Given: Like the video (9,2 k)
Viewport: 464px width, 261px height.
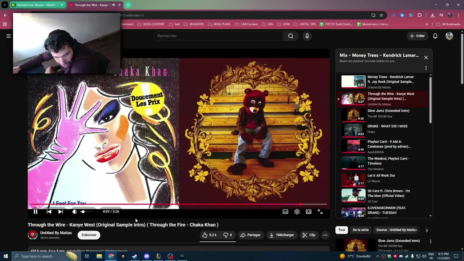Looking at the screenshot, I should pyautogui.click(x=209, y=235).
